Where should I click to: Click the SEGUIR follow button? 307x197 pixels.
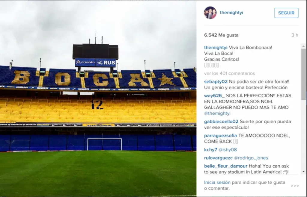(x=286, y=13)
